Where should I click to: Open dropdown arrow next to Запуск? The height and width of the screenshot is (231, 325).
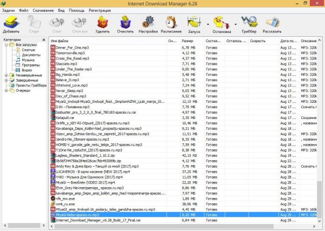208,24
